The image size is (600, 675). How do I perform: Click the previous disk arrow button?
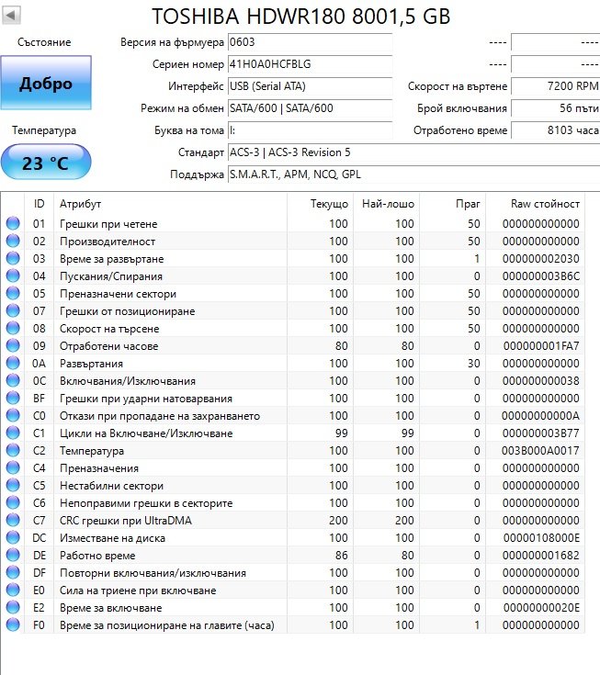coord(13,17)
